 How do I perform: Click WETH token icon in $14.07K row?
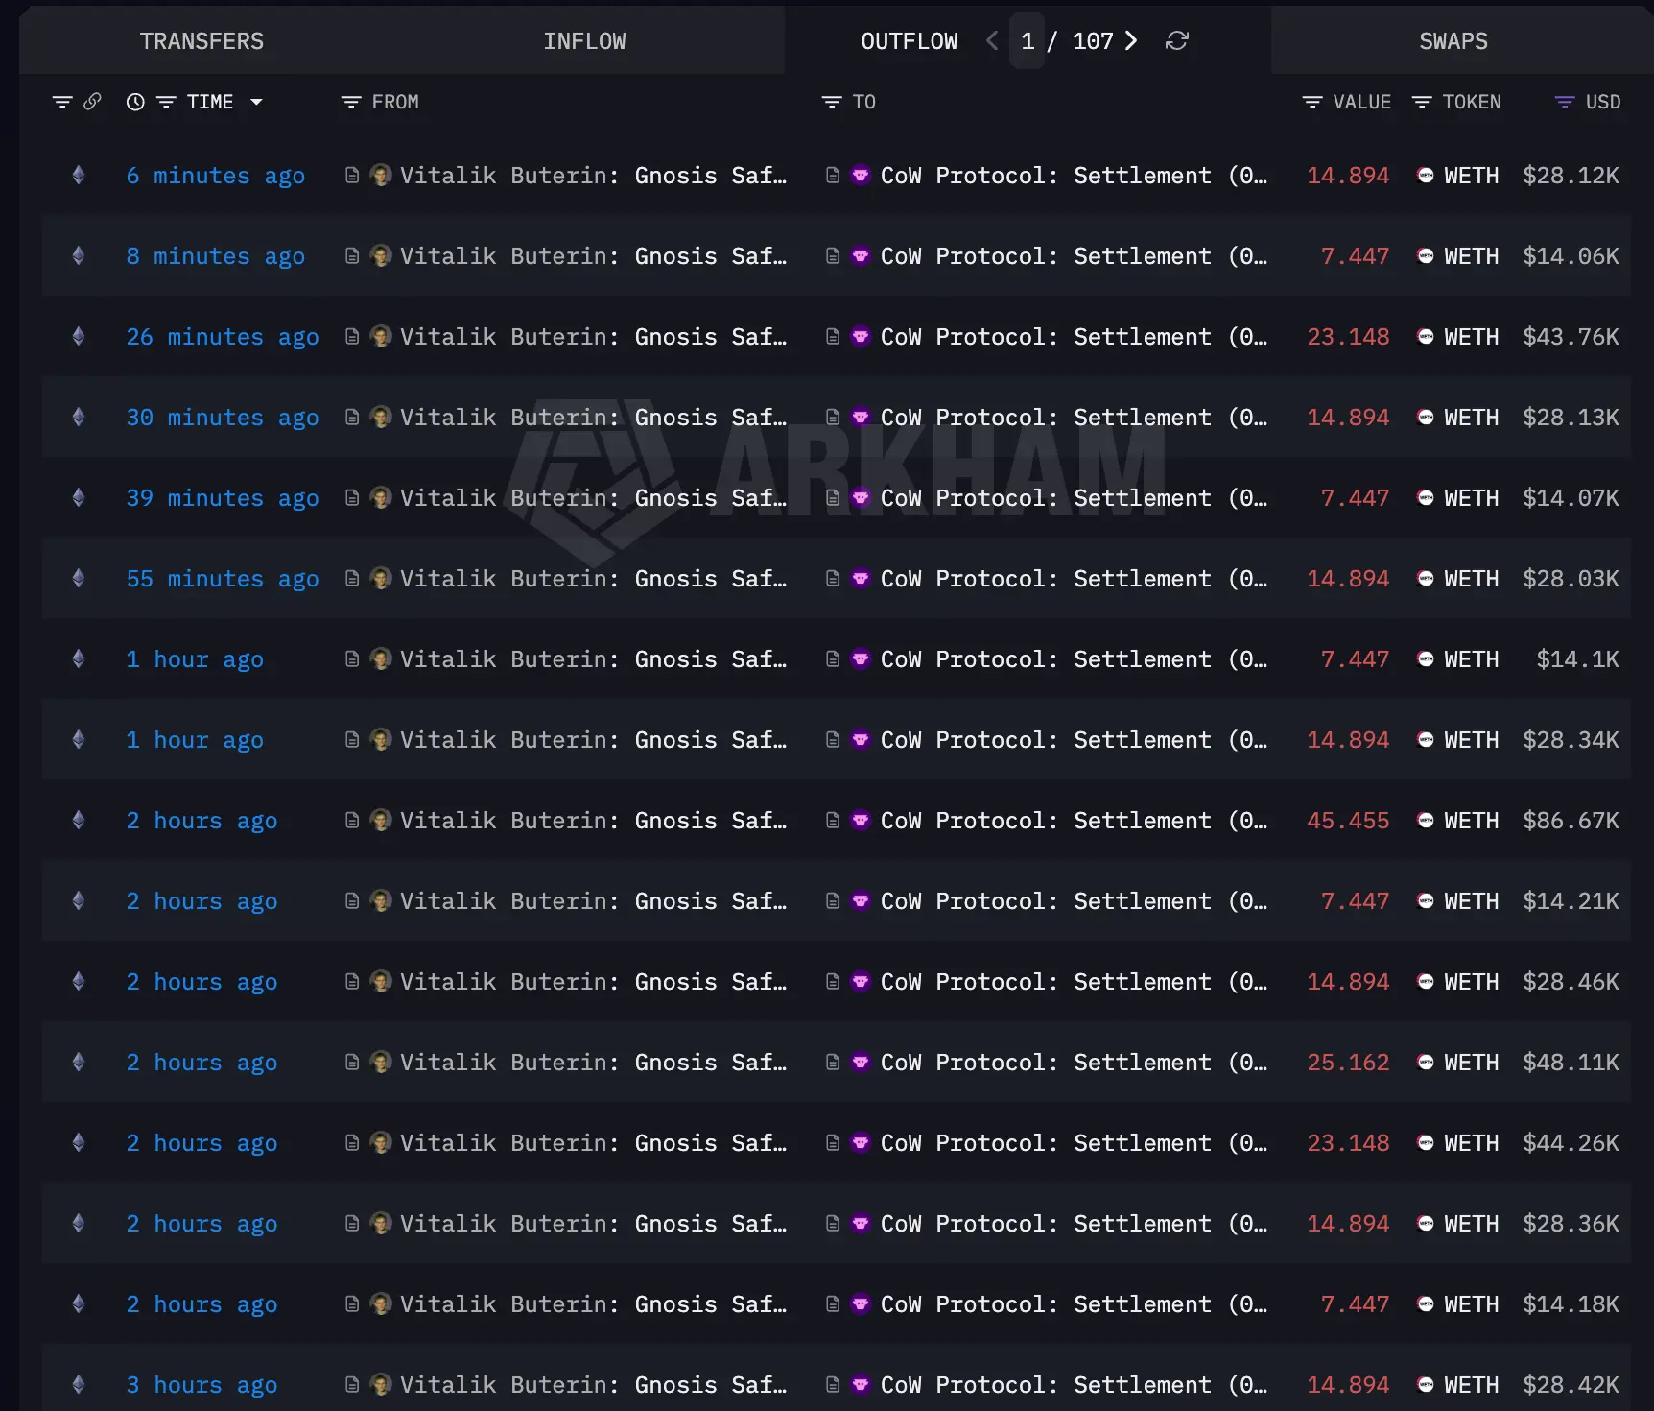(1426, 497)
